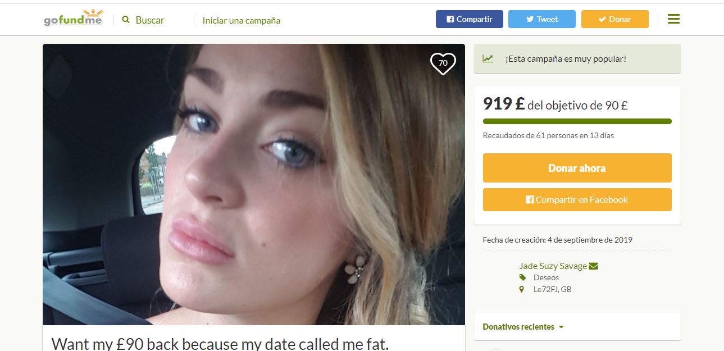Click the location pin icon by Le72FJ
Screen dimensions: 724x351
(x=522, y=290)
